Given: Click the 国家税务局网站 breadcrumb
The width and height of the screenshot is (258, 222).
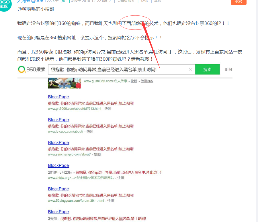Looking at the screenshot, I should click(103, 178).
